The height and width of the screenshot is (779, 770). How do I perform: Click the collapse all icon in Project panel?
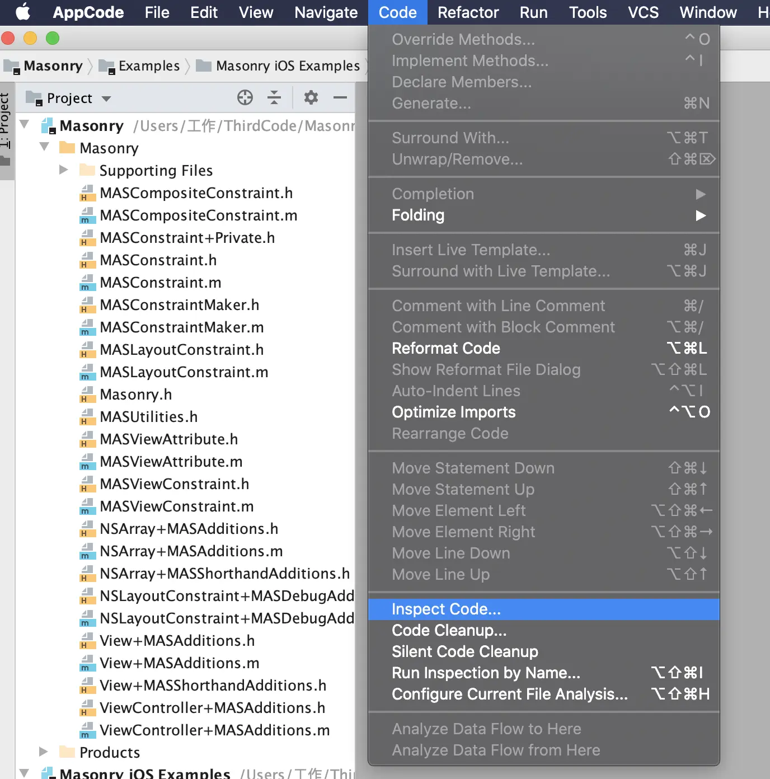274,97
